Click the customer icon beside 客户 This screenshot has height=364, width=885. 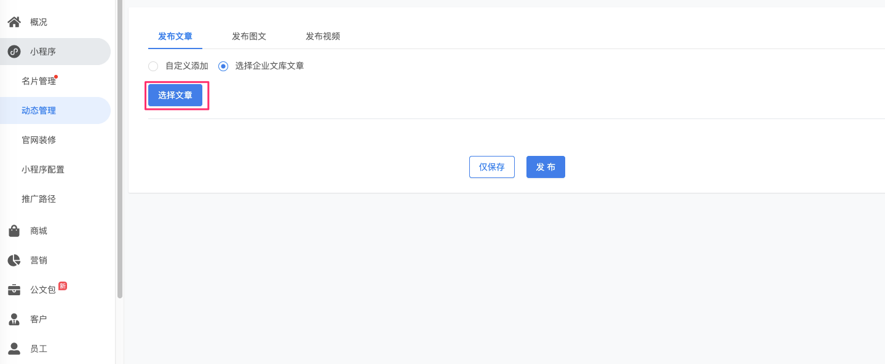[x=14, y=319]
